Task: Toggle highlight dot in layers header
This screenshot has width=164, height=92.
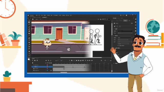Action: [46, 63]
